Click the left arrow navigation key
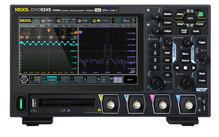 (177, 68)
